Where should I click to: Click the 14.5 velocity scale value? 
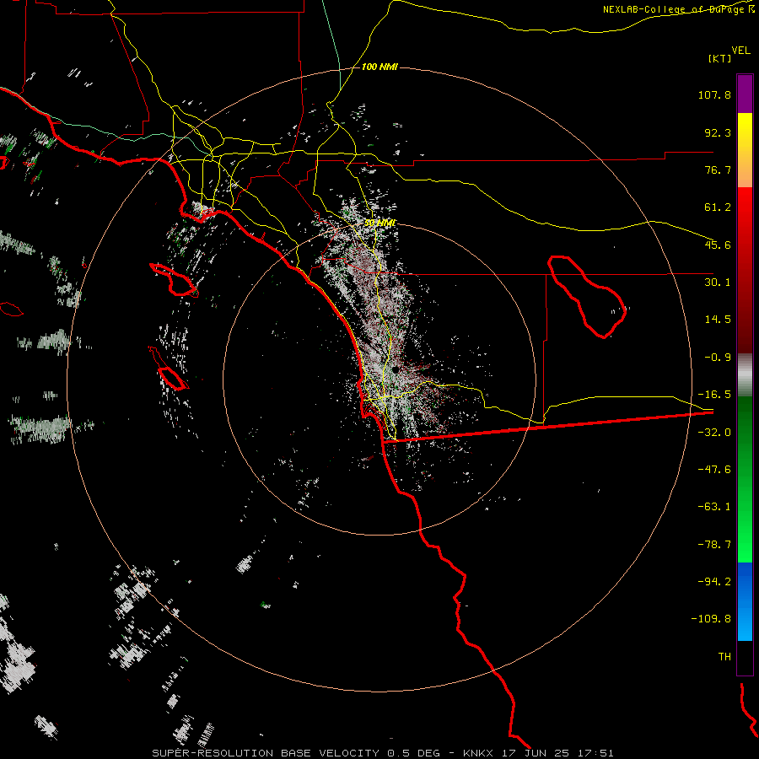click(x=718, y=320)
